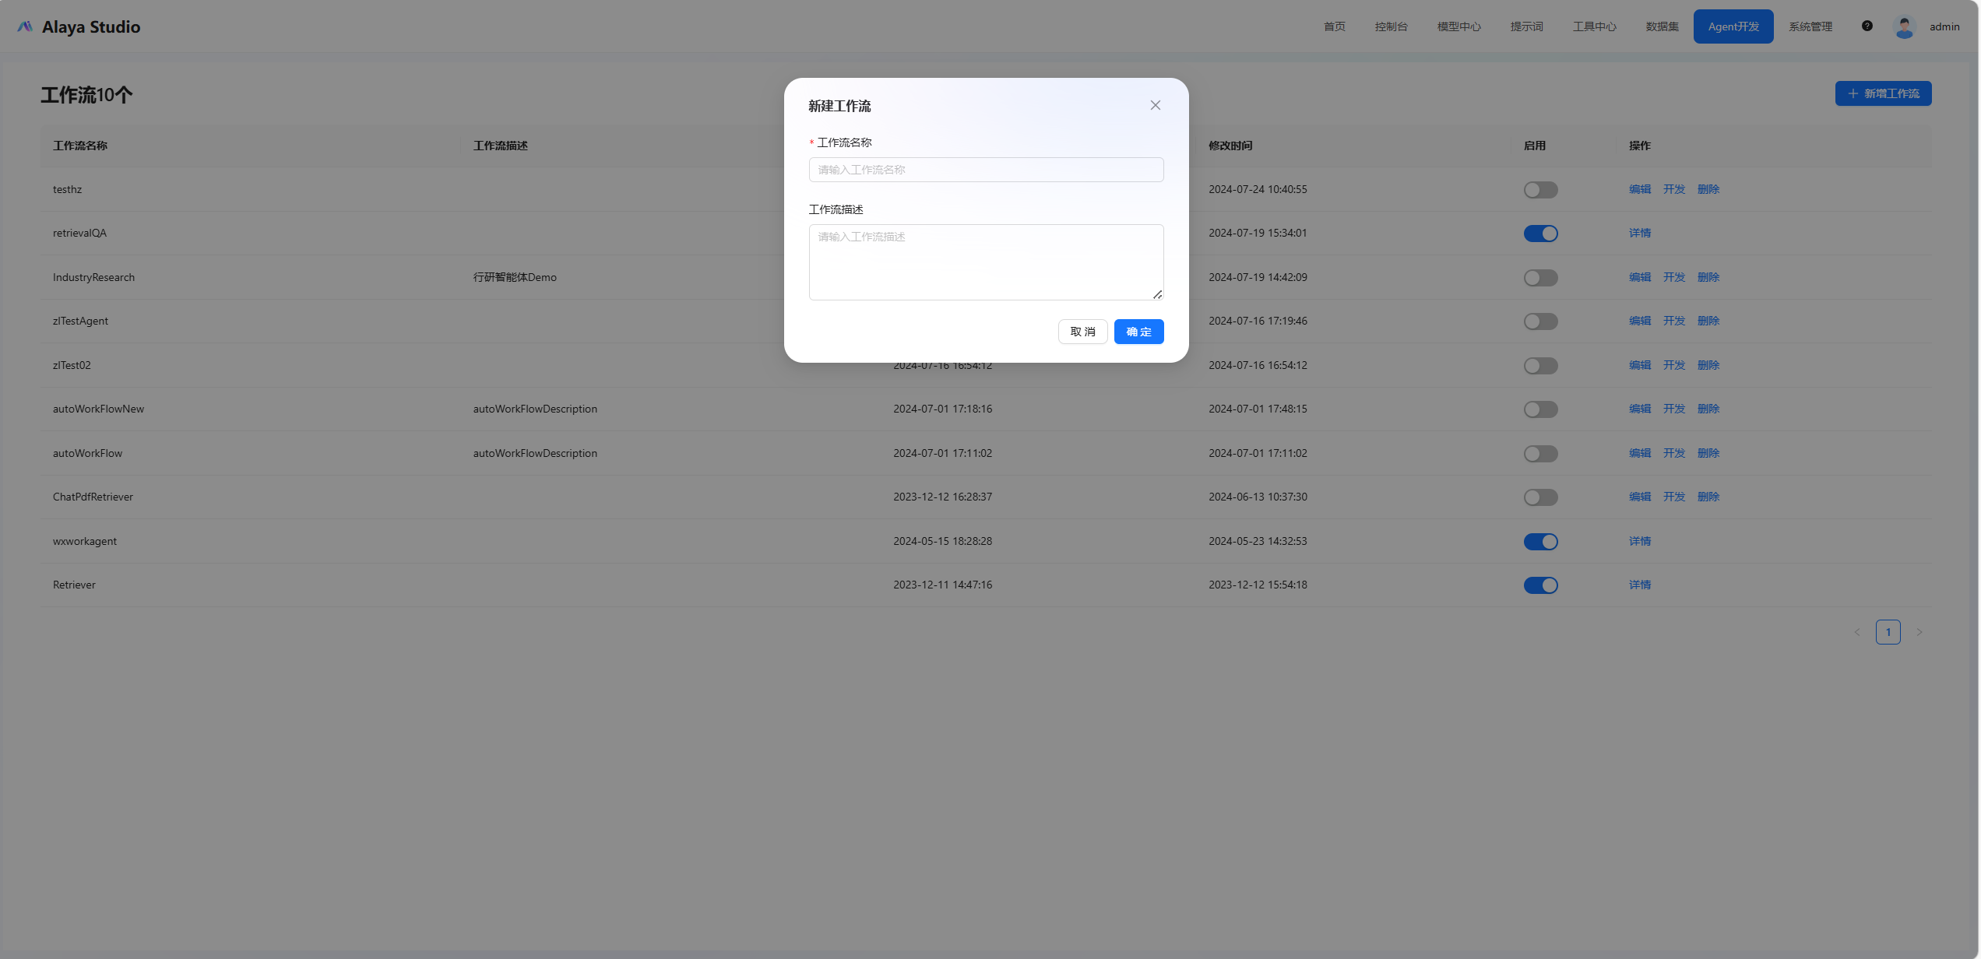The height and width of the screenshot is (959, 1981).
Task: Click the plus icon on 新增工作流
Action: pos(1853,93)
